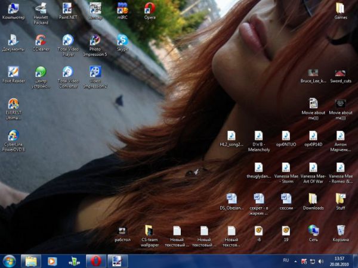Viewport: 358px width, 268px height.
Task: Open the Paint.NET desktop shortcut
Action: coord(67,9)
